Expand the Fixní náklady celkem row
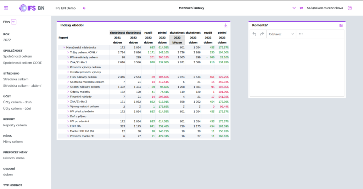 point(68,77)
